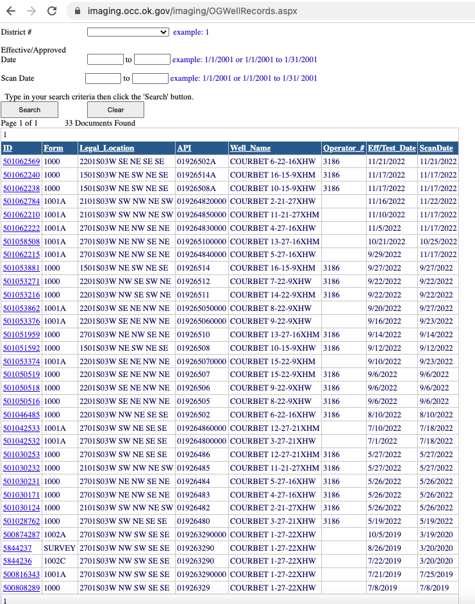The width and height of the screenshot is (475, 604).
Task: Click 'example: 1' hint beside District
Action: pos(190,32)
